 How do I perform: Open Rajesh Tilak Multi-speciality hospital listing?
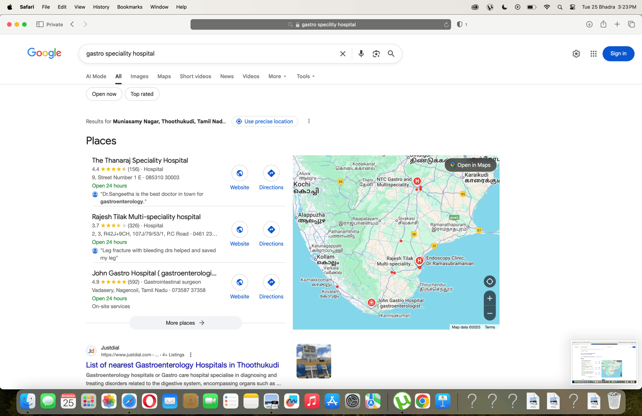click(x=146, y=217)
